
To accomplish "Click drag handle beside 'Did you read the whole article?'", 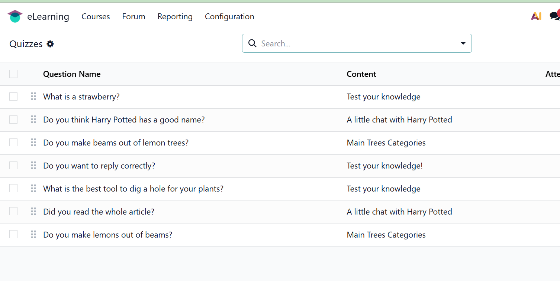I will tap(33, 212).
